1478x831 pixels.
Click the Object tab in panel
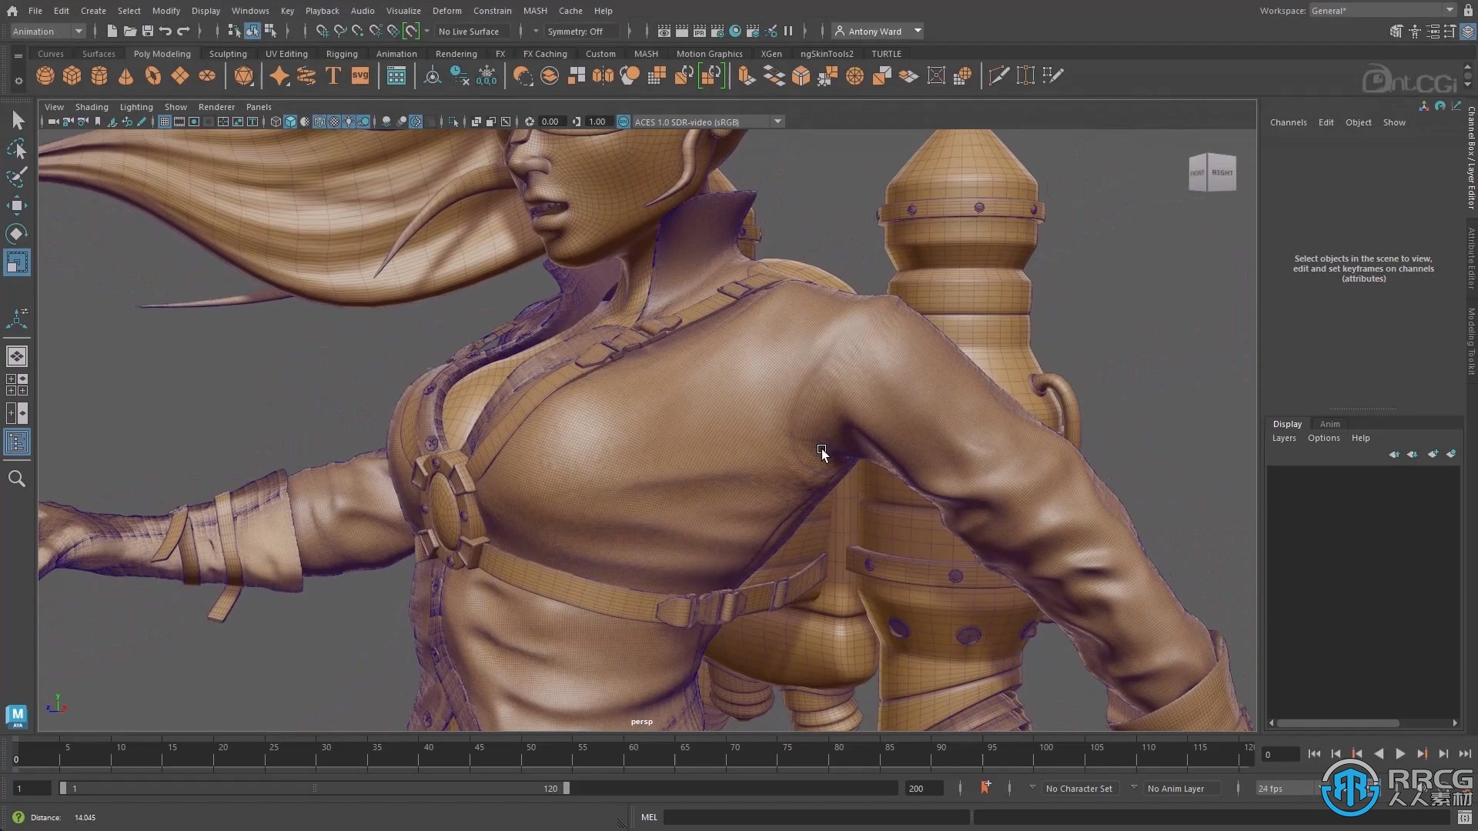(x=1357, y=122)
